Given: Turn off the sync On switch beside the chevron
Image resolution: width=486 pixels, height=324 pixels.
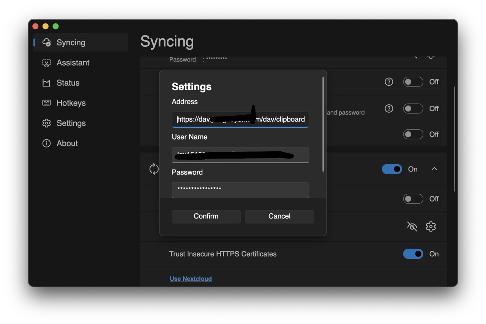Looking at the screenshot, I should tap(392, 169).
